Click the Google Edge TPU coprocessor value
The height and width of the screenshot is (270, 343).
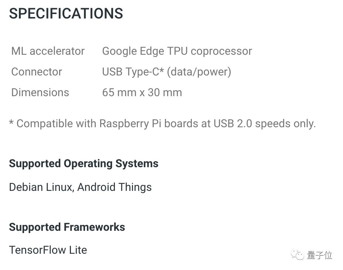coord(177,51)
